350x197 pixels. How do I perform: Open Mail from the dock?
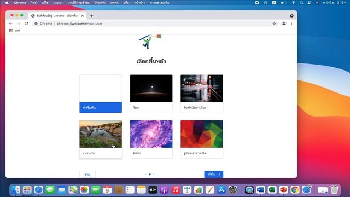point(61,190)
